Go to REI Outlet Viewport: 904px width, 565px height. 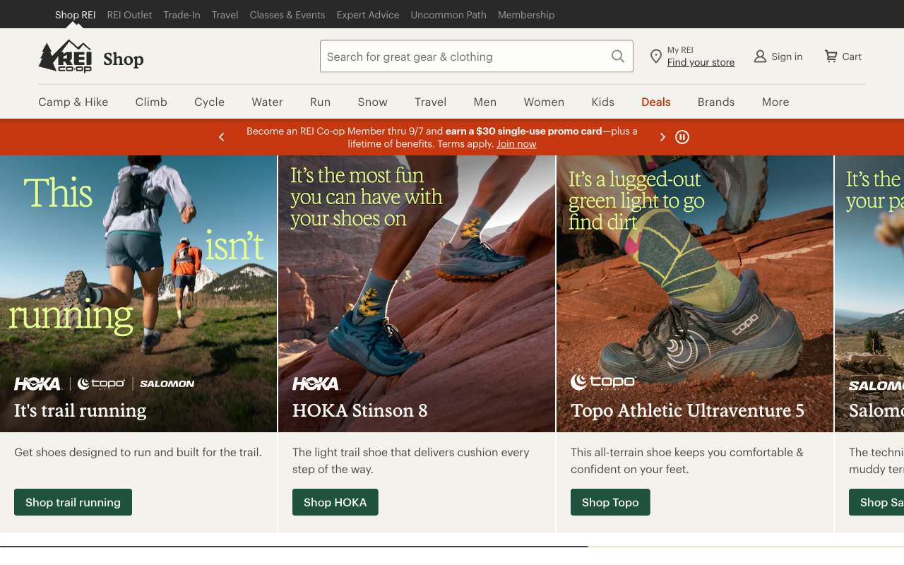(129, 15)
